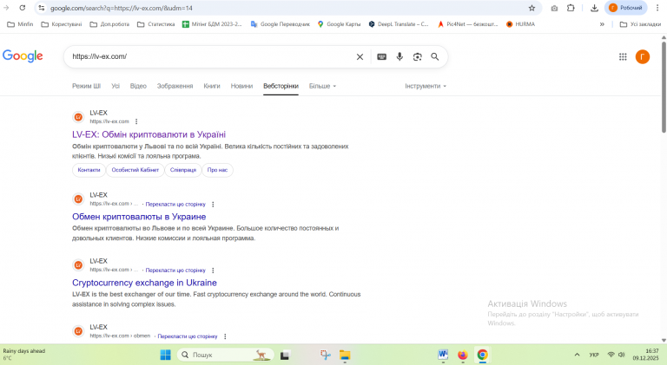Show hidden system tray icons chevron

pyautogui.click(x=577, y=355)
